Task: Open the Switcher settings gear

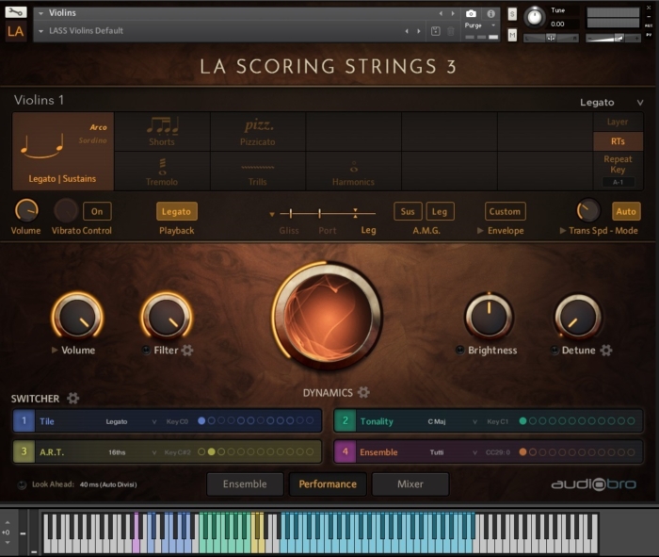Action: [73, 399]
